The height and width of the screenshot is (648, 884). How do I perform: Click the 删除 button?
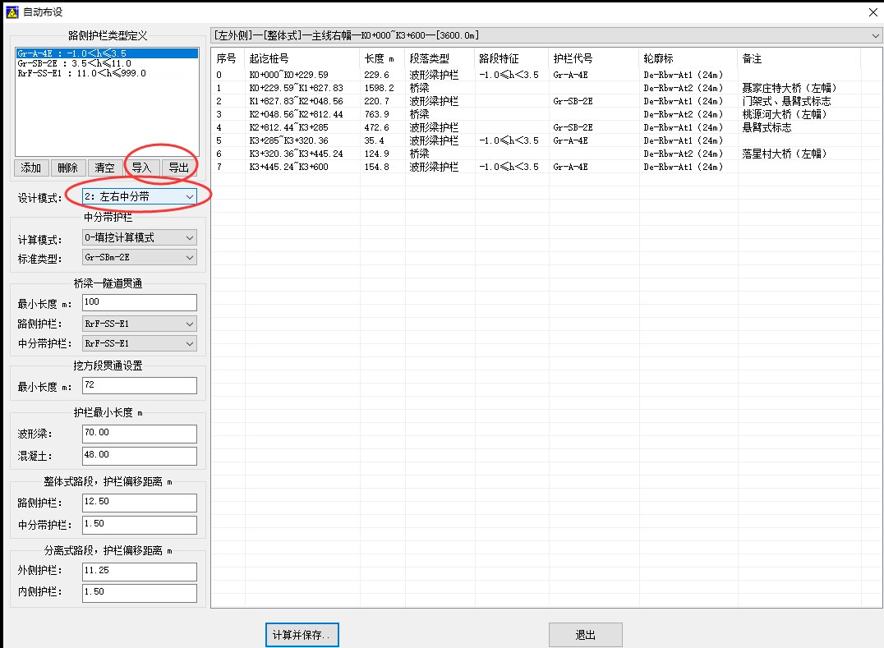click(x=68, y=168)
